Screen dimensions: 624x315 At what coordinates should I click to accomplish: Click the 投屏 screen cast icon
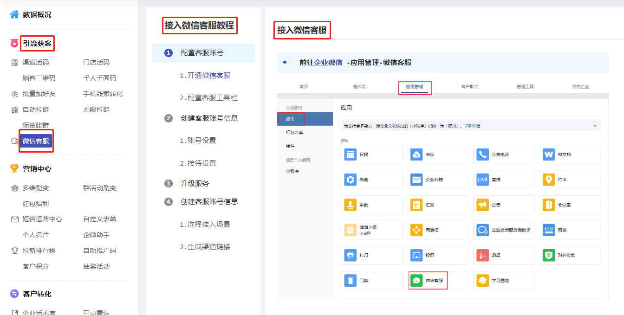point(416,255)
